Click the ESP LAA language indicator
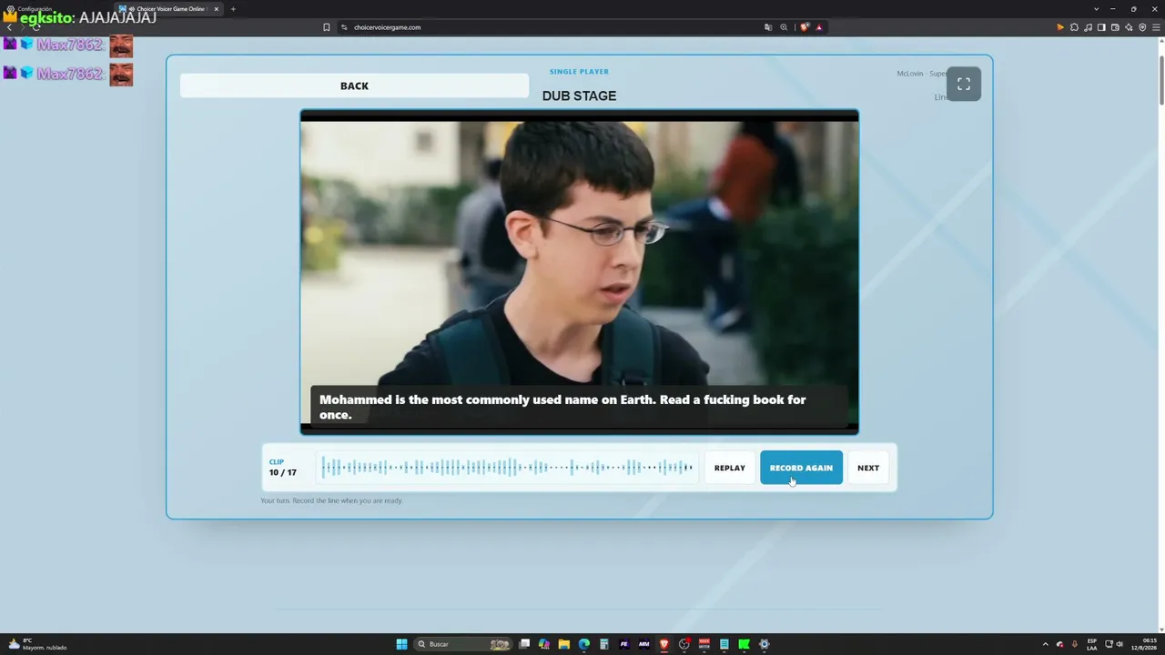Viewport: 1165px width, 655px height. coord(1092,644)
